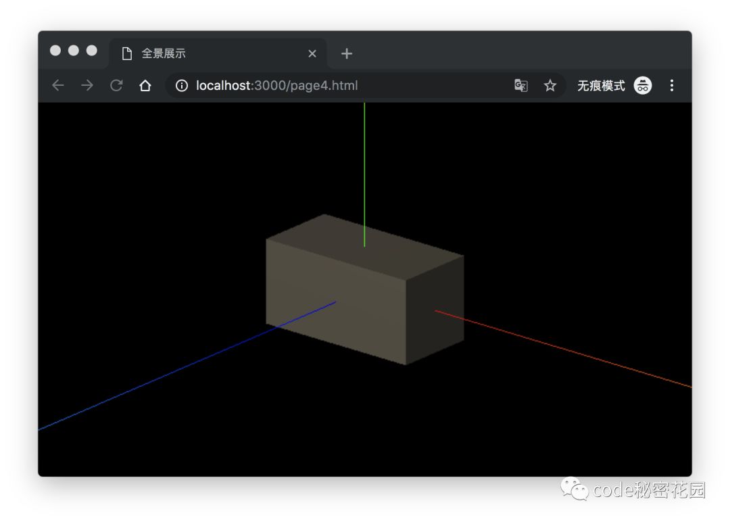Open the Chrome three-dot menu
The width and height of the screenshot is (730, 522).
pos(672,86)
